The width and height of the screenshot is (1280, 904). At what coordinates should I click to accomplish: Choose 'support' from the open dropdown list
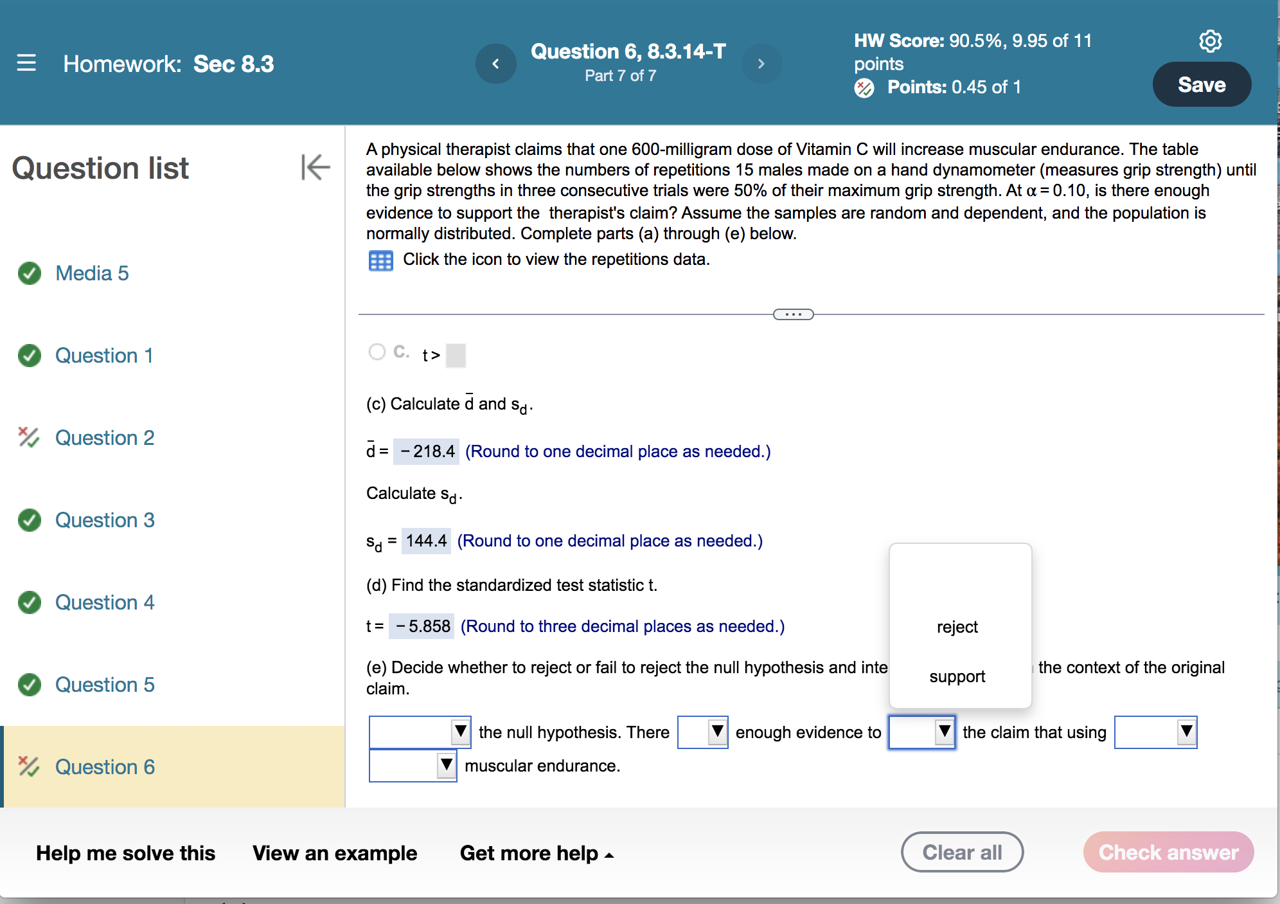point(957,676)
